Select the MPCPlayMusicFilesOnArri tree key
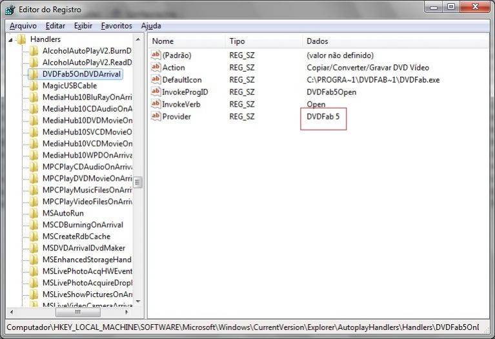The width and height of the screenshot is (495, 339). click(87, 190)
